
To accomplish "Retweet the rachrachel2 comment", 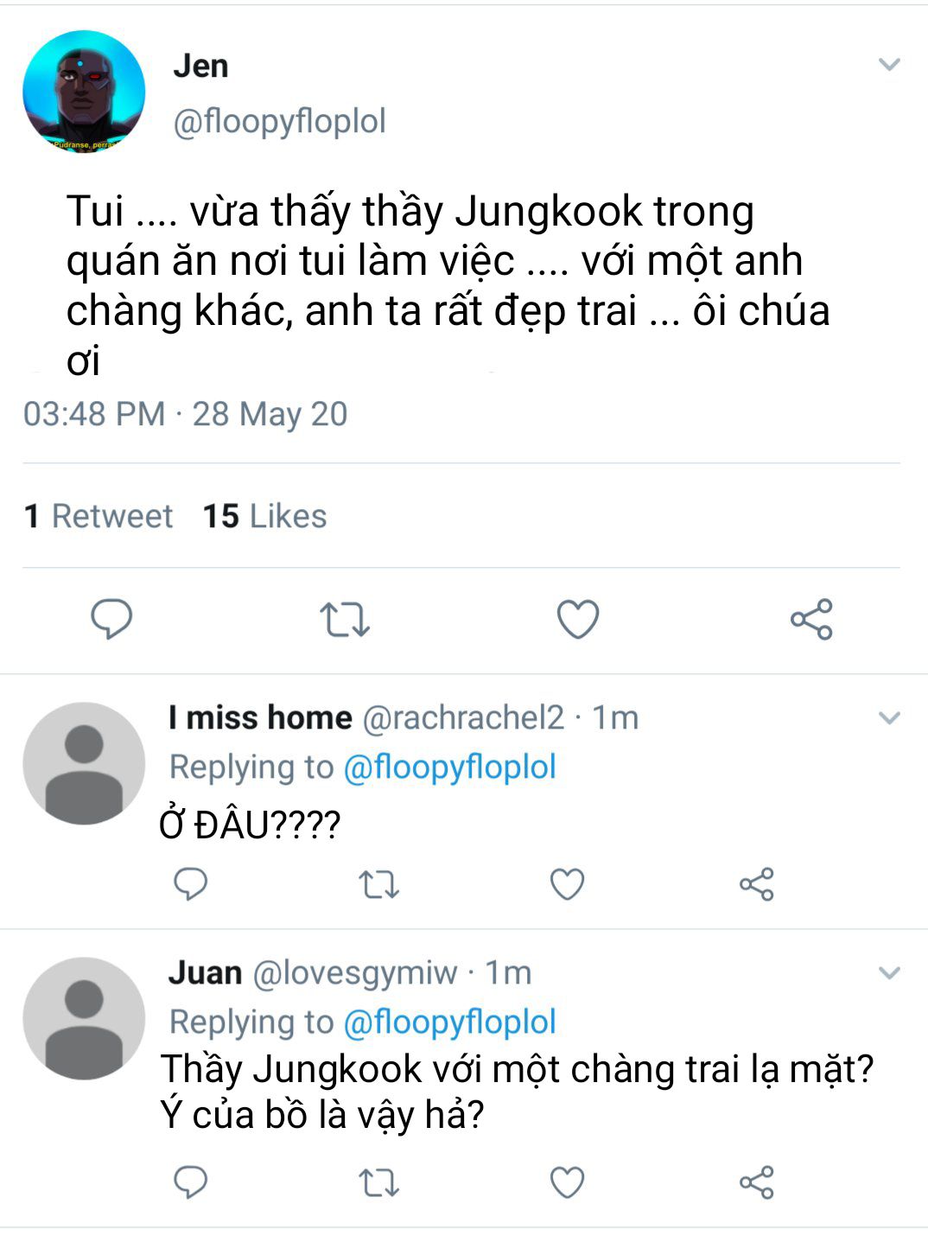I will coord(378,885).
